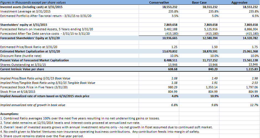Click 'Stock Price at 6/18/2015' row label
The image size is (260, 138).
pyautogui.click(x=18, y=92)
